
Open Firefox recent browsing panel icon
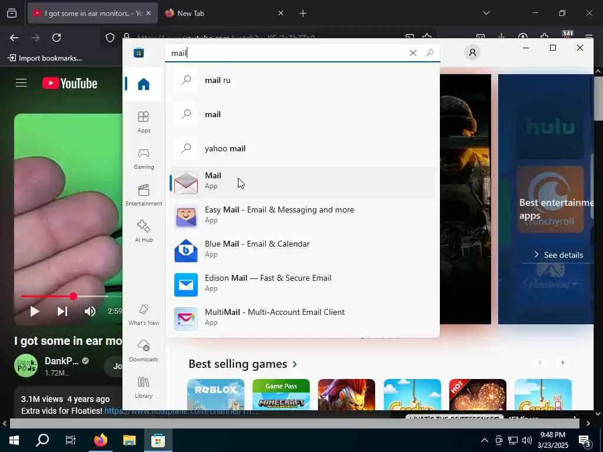[x=12, y=13]
